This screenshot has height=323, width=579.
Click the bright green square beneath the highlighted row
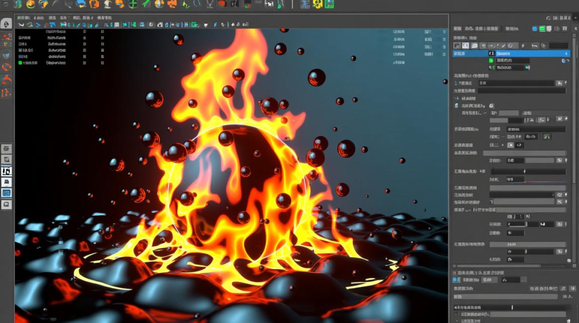coord(491,61)
